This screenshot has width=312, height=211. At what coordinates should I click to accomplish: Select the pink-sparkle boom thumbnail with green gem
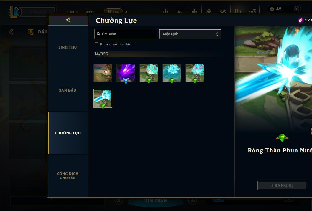(195, 73)
